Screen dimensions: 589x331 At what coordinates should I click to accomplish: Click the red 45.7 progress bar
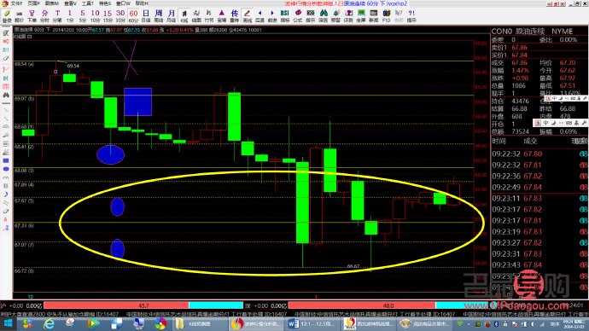[x=116, y=305]
